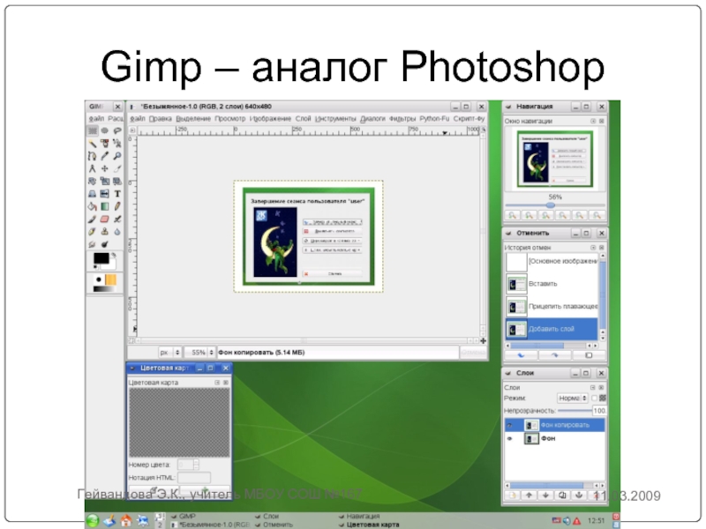This screenshot has width=706, height=529.
Task: Select the Blend gradient tool
Action: coord(104,206)
